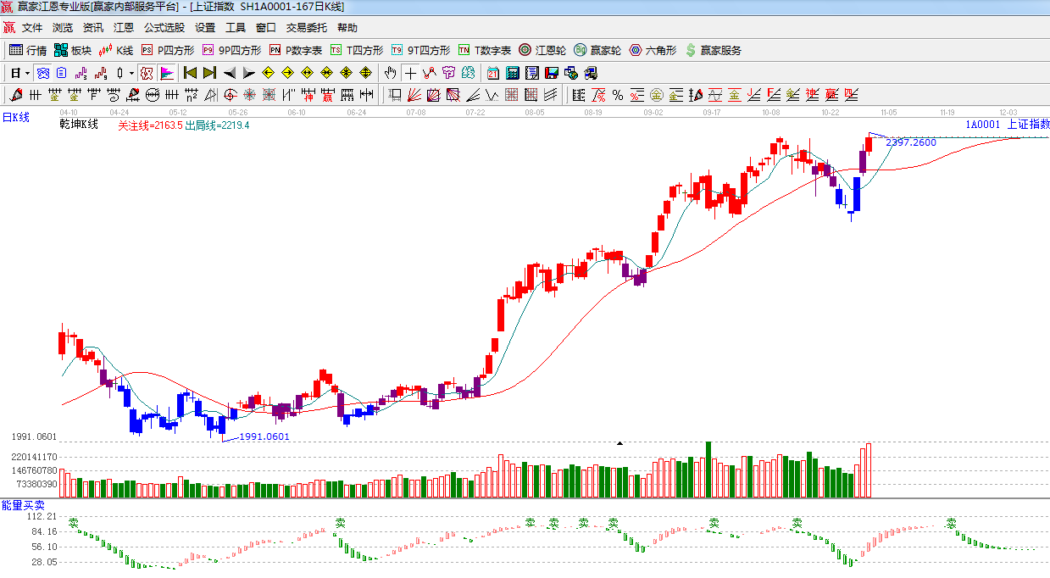Click the percent (%) drawing tool
The height and width of the screenshot is (578, 1050).
click(x=618, y=95)
